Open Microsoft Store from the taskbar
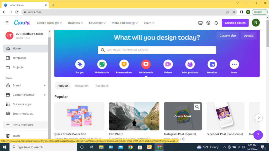269x151 pixels. (140, 147)
